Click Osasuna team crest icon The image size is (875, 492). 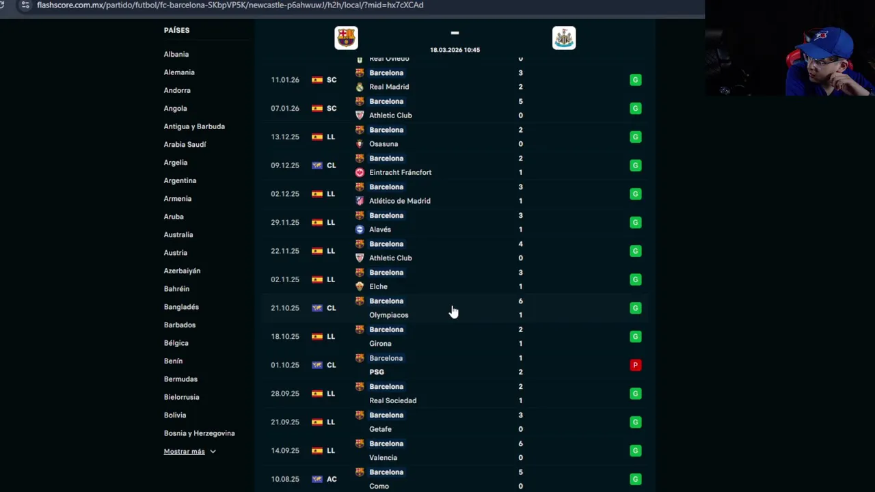[x=360, y=144]
